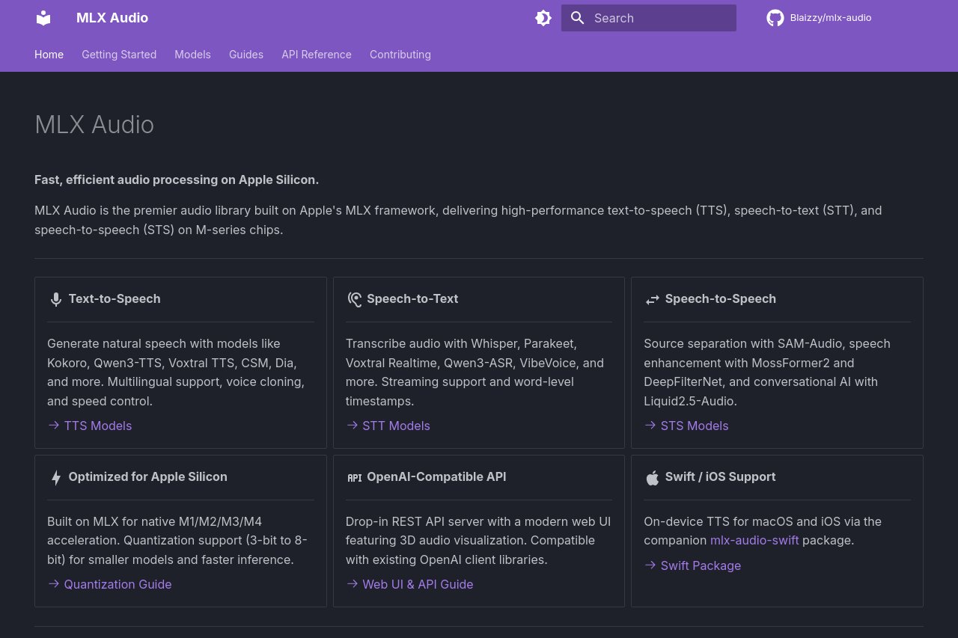Open the TTS Models link
The image size is (958, 638).
tap(90, 426)
